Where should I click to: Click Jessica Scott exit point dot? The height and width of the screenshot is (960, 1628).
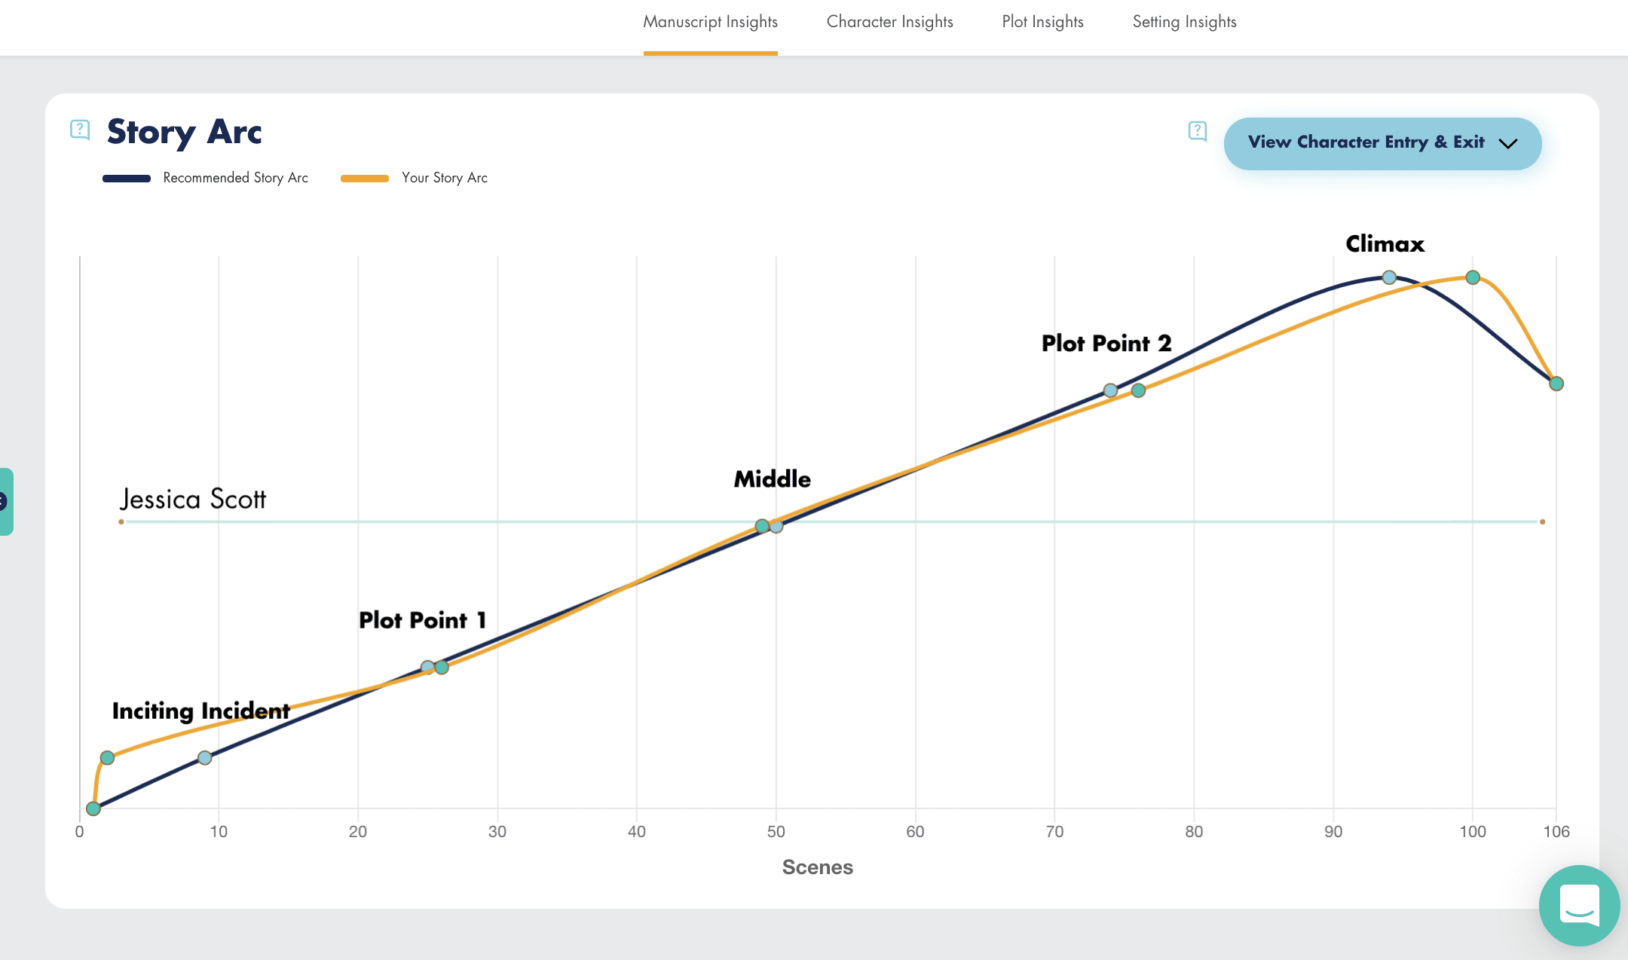pyautogui.click(x=1542, y=521)
